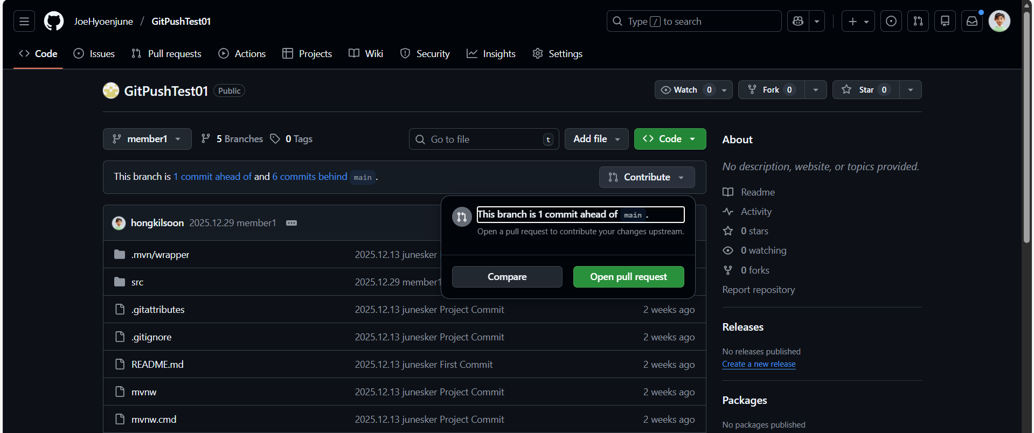The image size is (1034, 433).
Task: Focus the Type / to search field
Action: [x=694, y=22]
